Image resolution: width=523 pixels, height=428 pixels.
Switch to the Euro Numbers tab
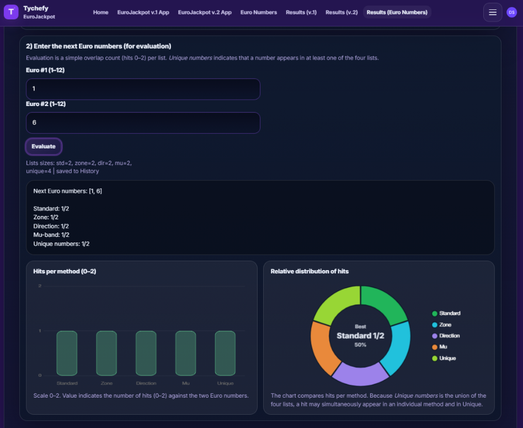[259, 12]
